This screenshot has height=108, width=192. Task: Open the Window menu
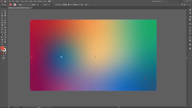[x=40, y=1]
